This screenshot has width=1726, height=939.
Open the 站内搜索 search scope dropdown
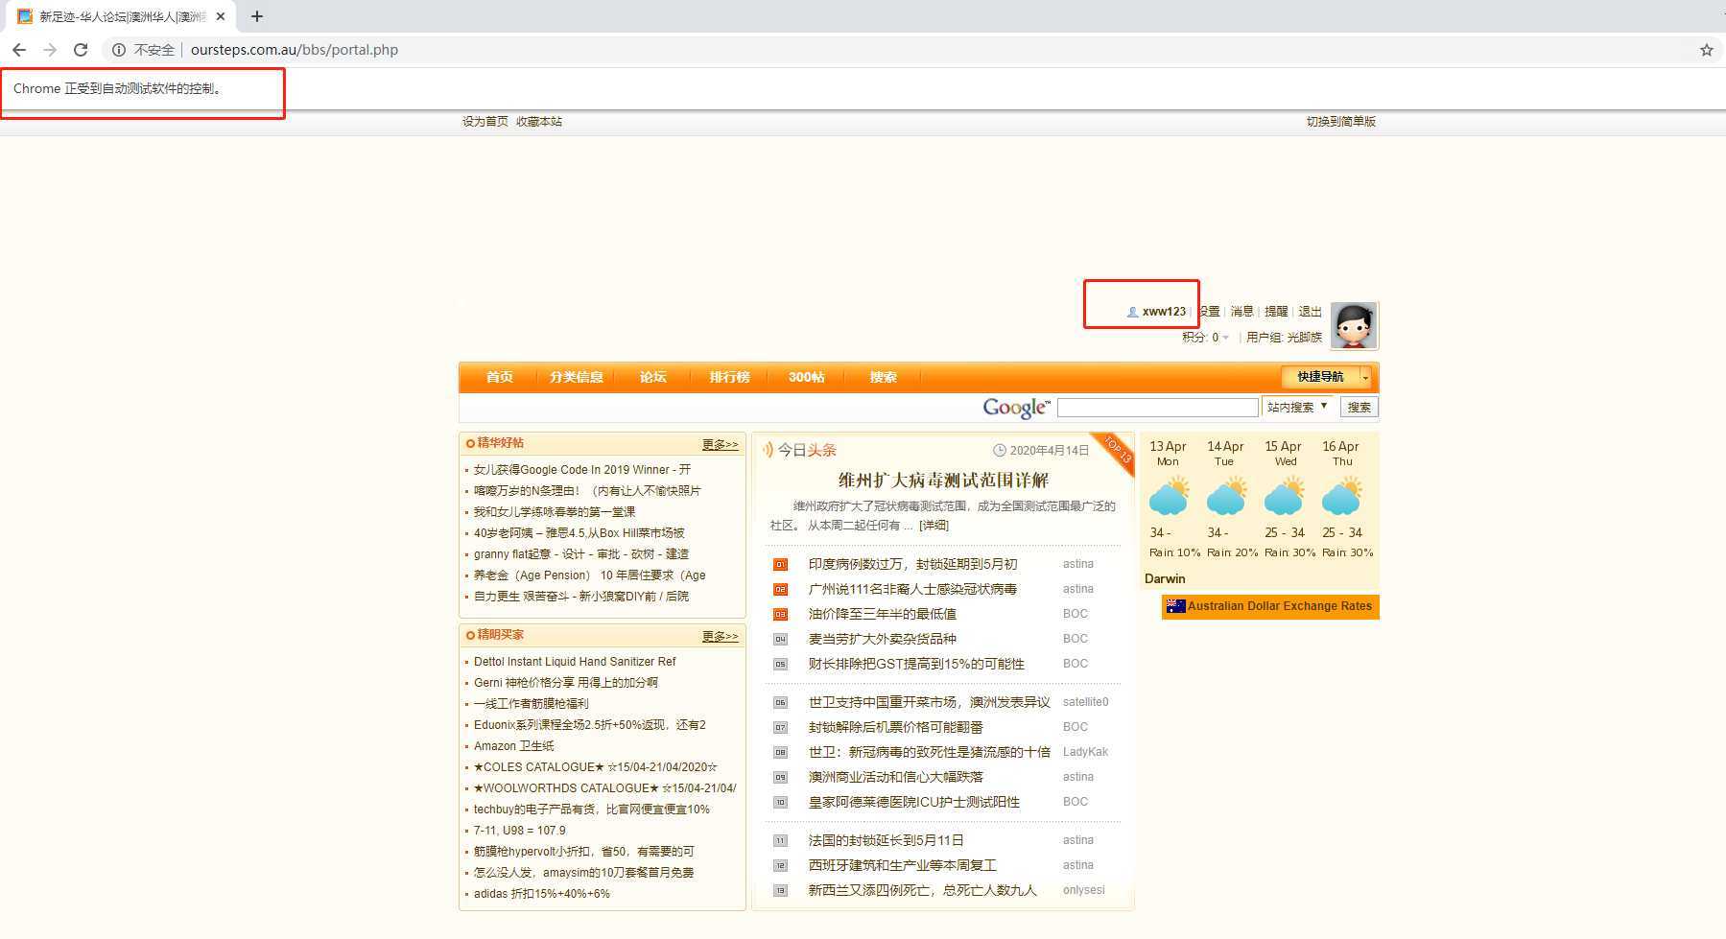(x=1296, y=408)
